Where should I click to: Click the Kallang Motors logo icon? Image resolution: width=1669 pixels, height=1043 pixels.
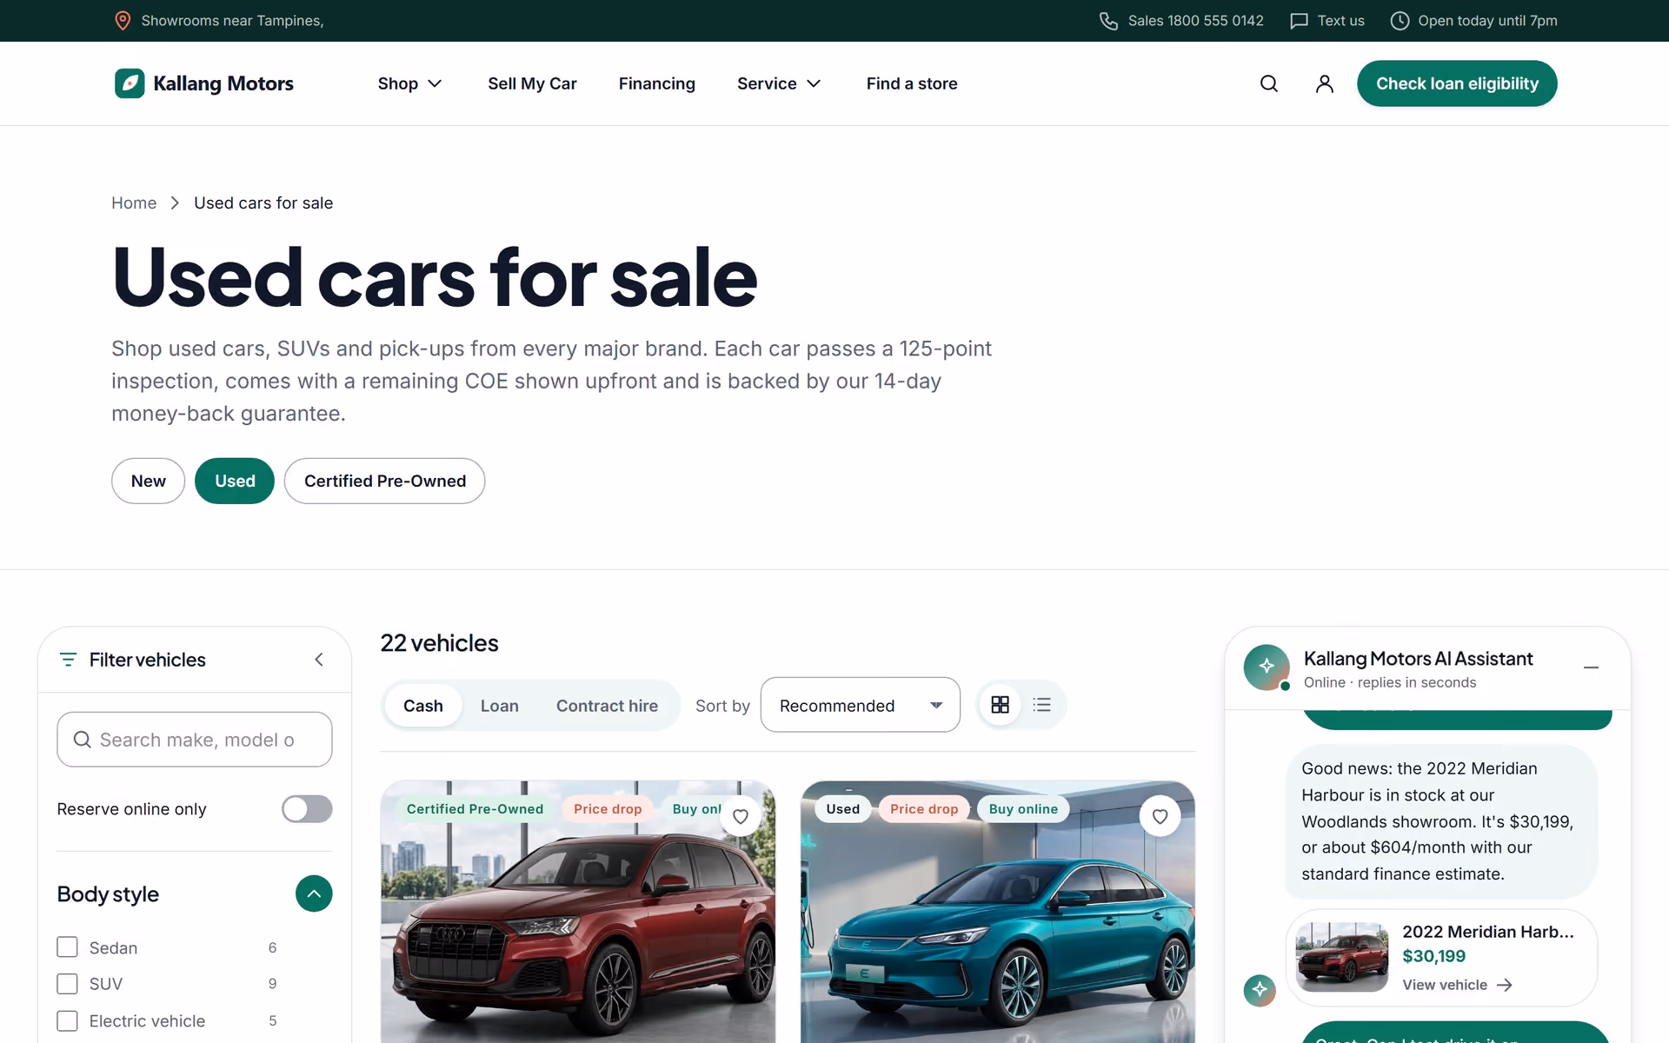tap(130, 83)
